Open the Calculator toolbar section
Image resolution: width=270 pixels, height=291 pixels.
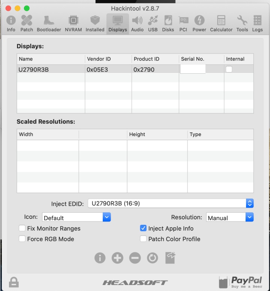(x=221, y=24)
